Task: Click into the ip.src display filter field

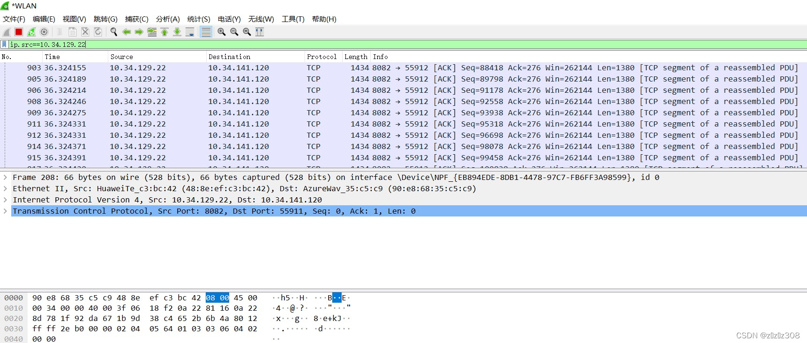Action: point(408,45)
